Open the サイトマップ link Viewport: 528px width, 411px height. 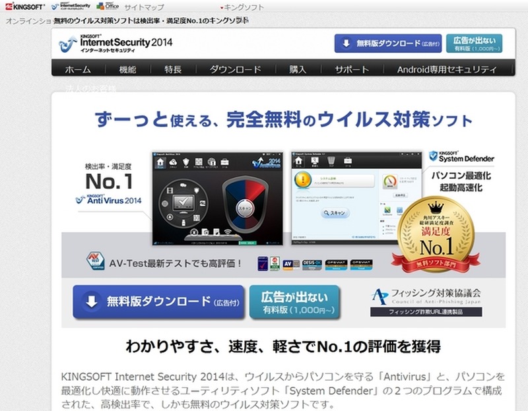pos(145,7)
